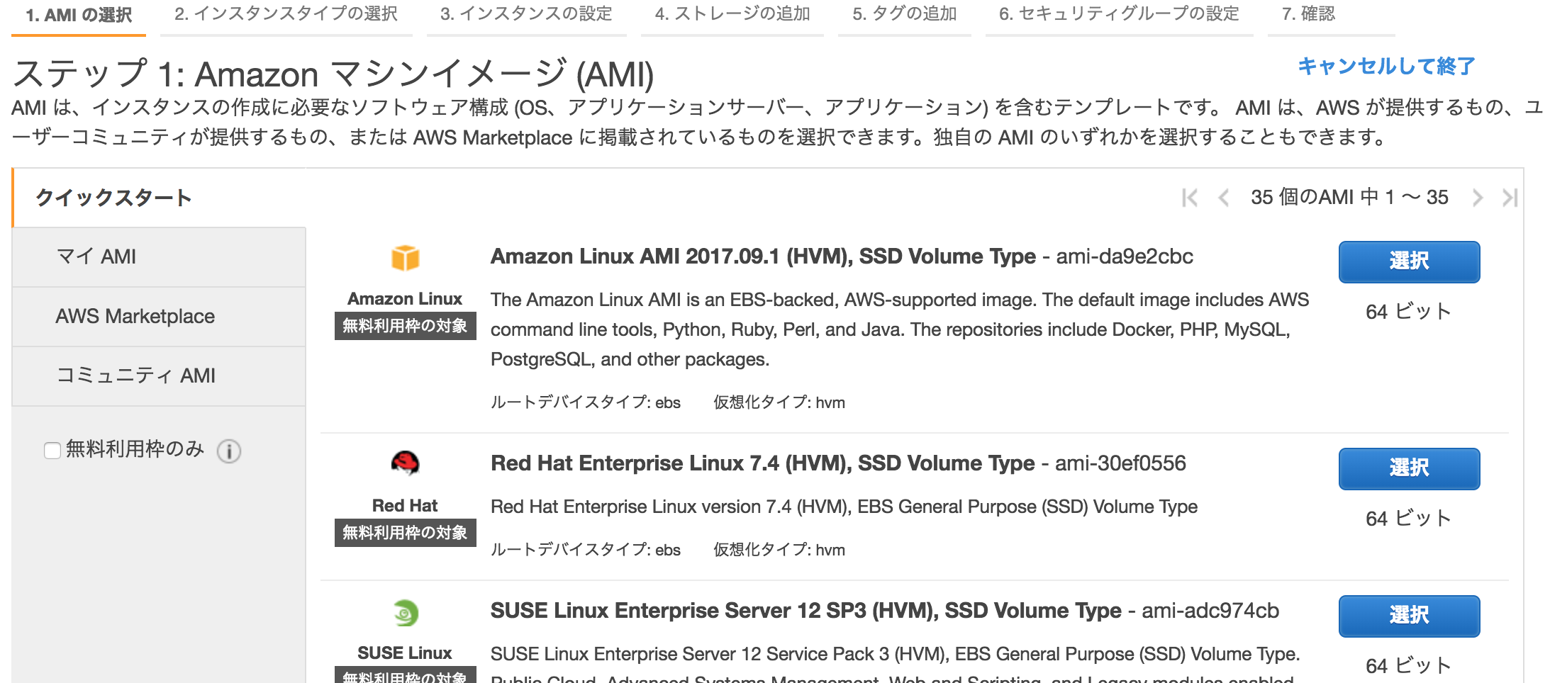The image size is (1550, 683).
Task: Click Amazon Linux ルートデバイスタイプ: ebs text
Action: coord(586,402)
